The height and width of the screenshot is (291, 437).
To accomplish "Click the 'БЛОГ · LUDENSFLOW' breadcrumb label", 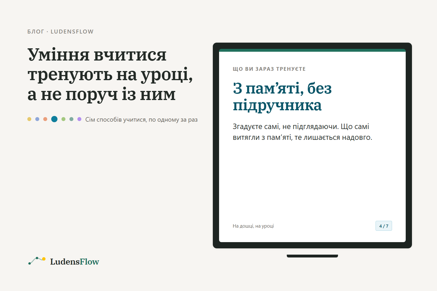I will [60, 32].
